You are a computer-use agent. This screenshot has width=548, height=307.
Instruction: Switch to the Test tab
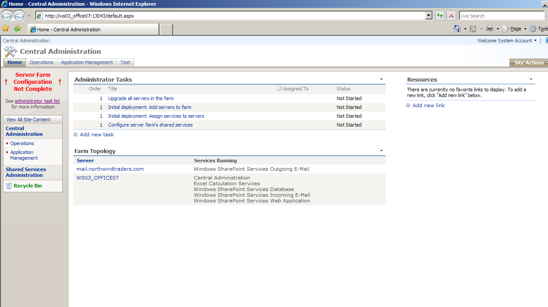[125, 62]
